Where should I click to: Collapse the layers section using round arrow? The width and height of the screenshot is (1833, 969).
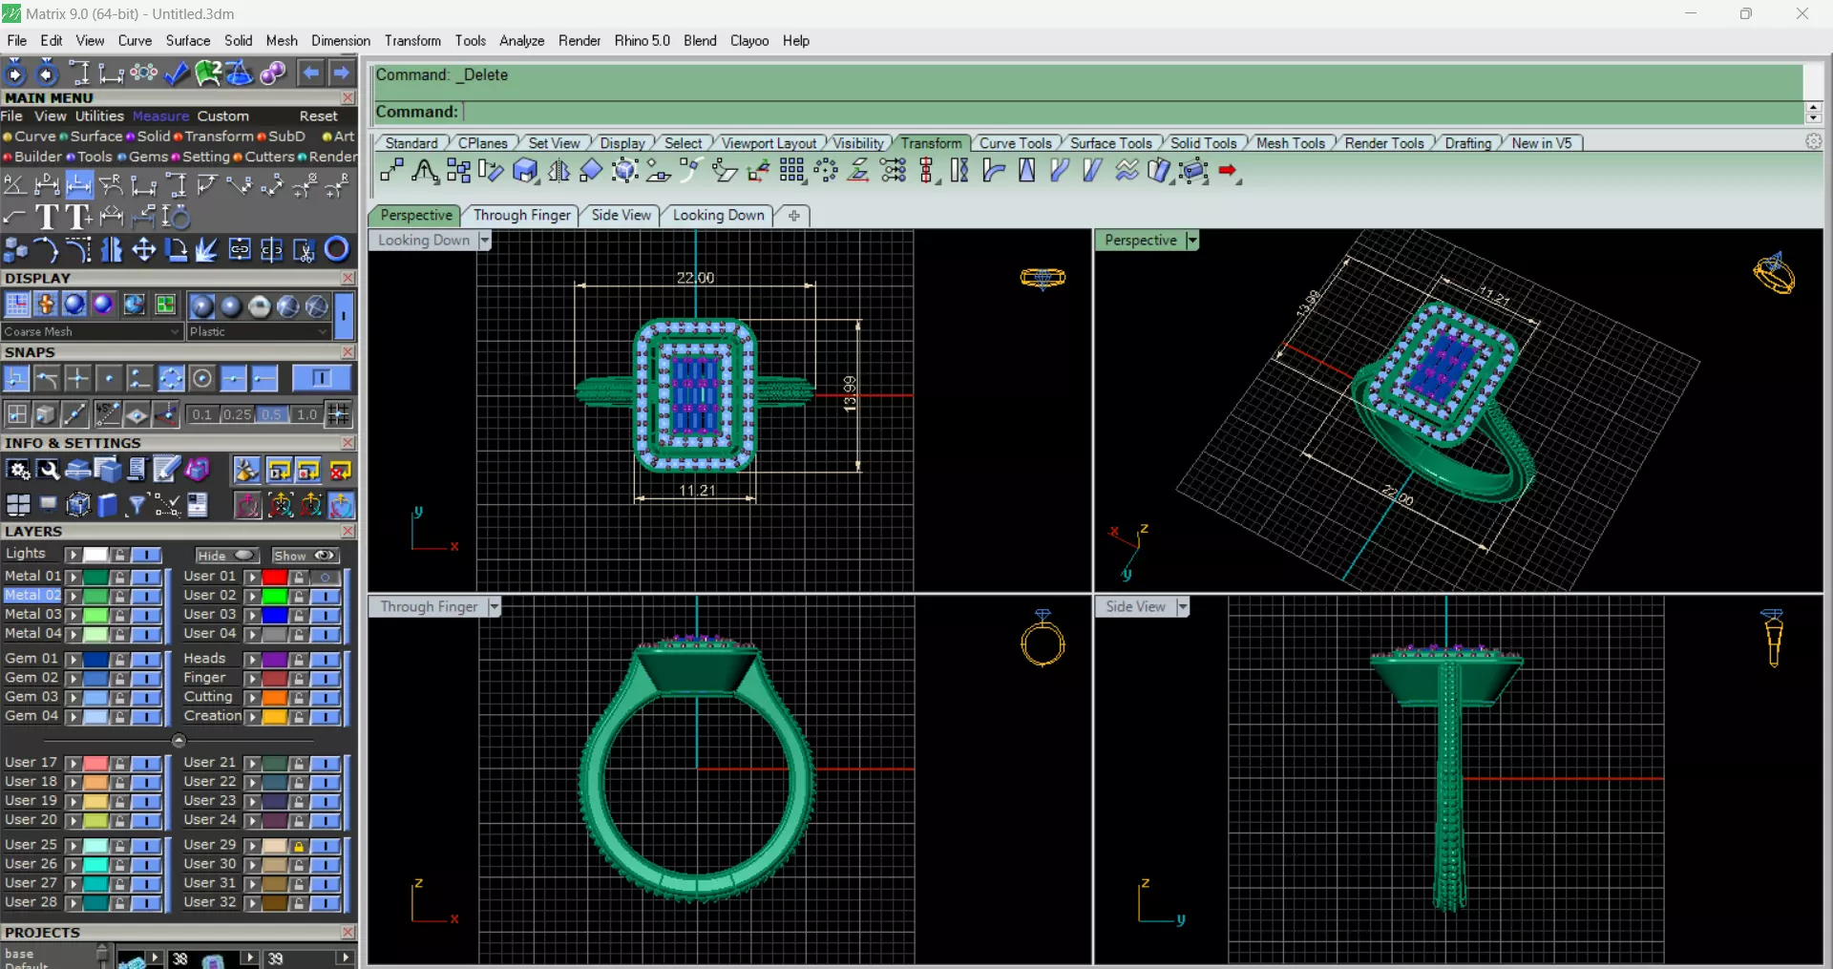(179, 740)
